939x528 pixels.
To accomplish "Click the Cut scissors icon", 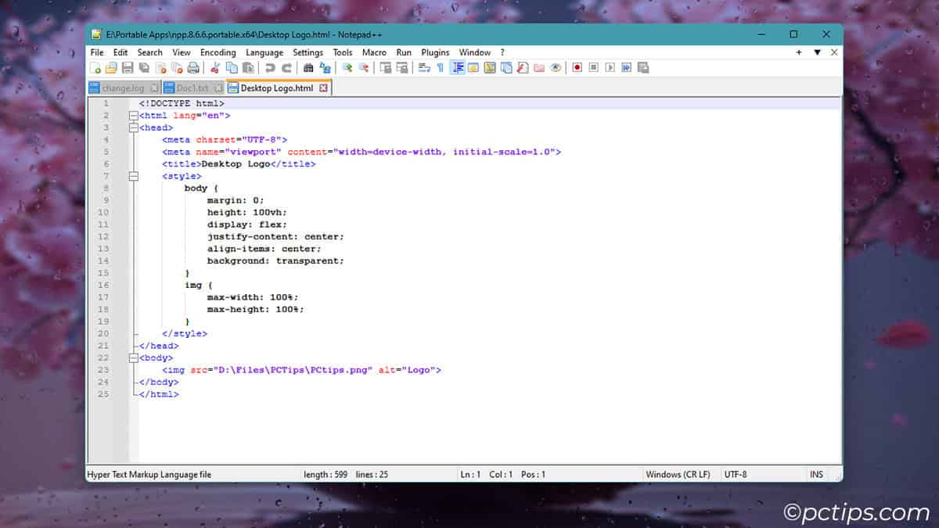I will [215, 68].
